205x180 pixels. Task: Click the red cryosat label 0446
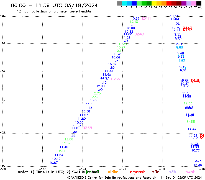pos(196,81)
